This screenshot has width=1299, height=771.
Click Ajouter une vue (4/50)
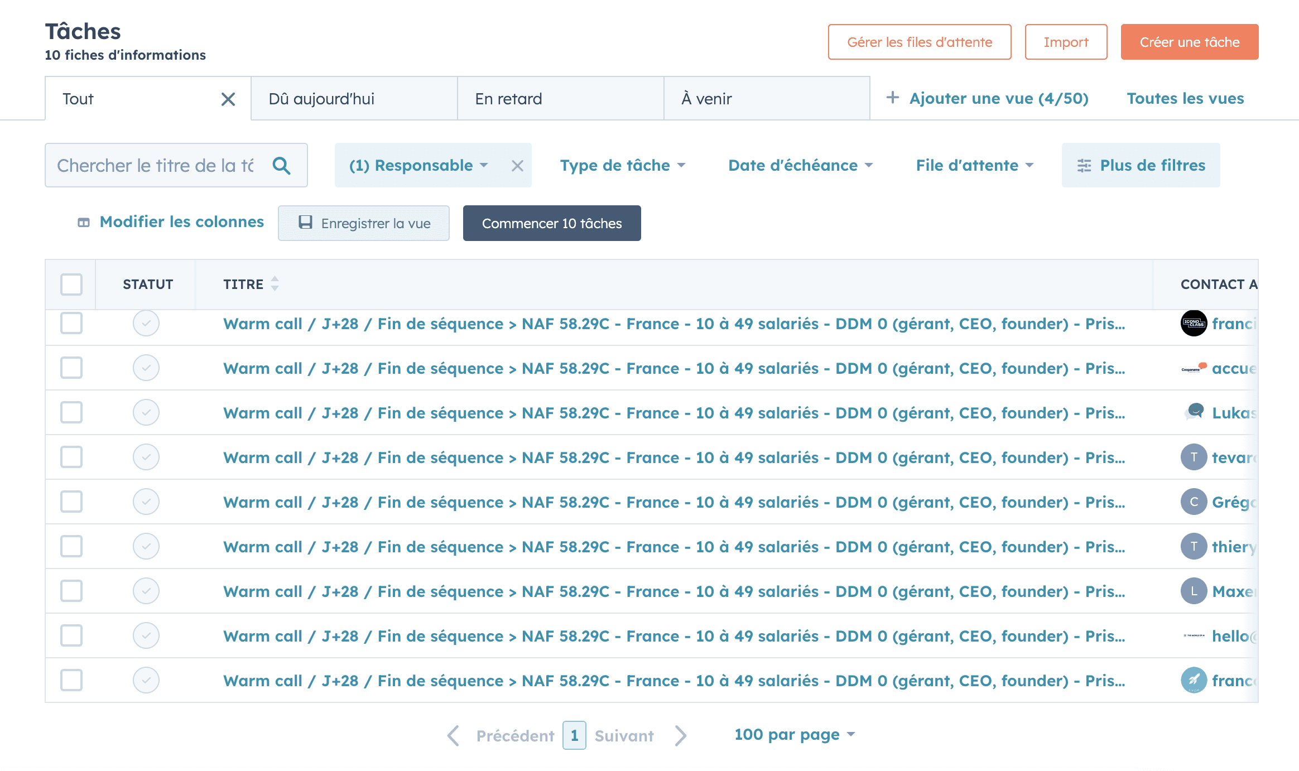point(999,98)
